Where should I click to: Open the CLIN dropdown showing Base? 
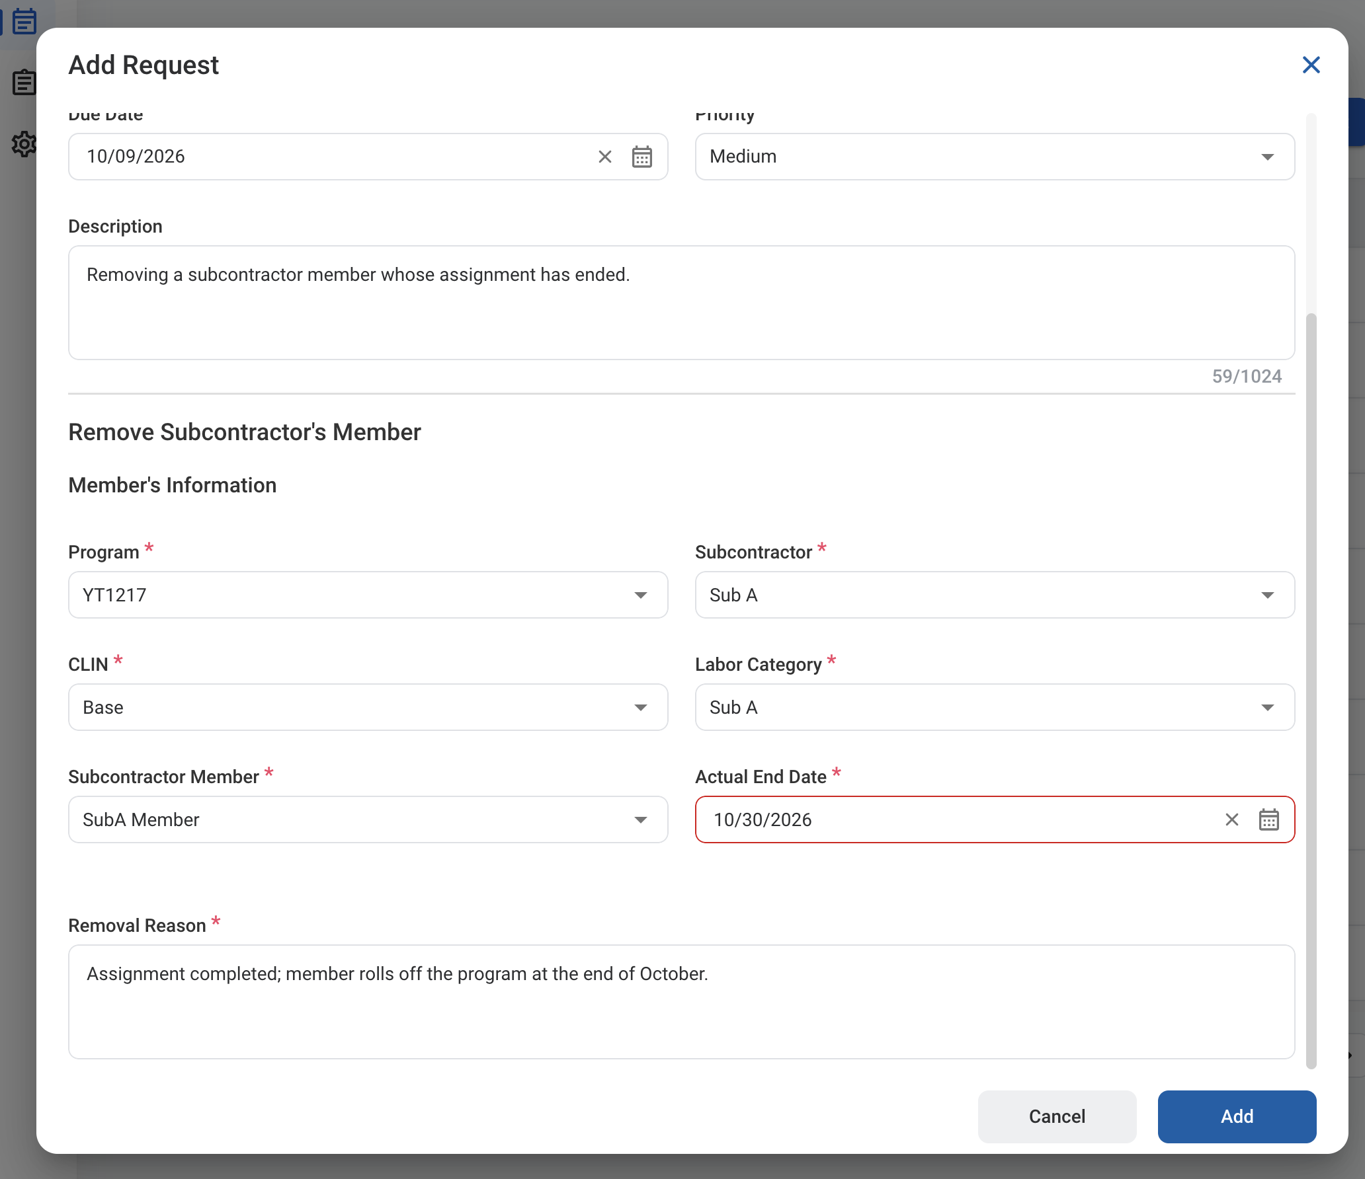click(368, 707)
